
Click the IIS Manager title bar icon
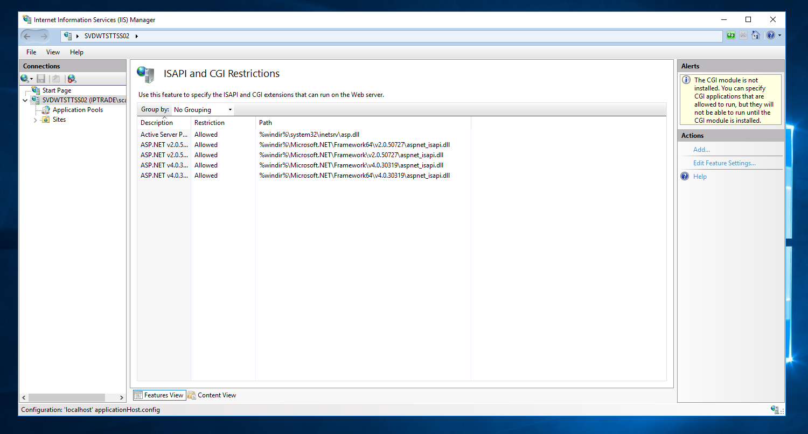click(x=27, y=19)
